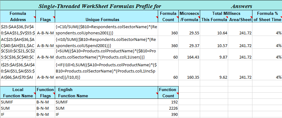The image size is (282, 118).
Task: Select the 'Formula Address' column header
Action: [18, 16]
